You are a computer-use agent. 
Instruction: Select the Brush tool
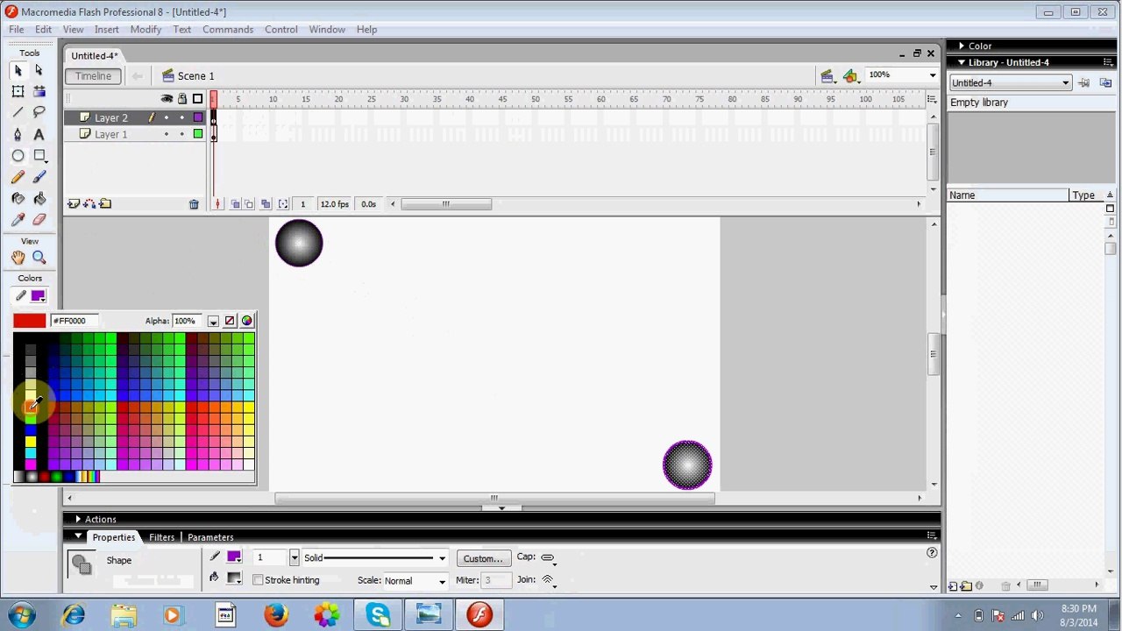39,177
